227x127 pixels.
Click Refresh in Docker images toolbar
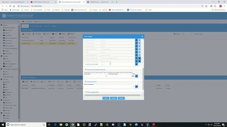click(x=71, y=34)
